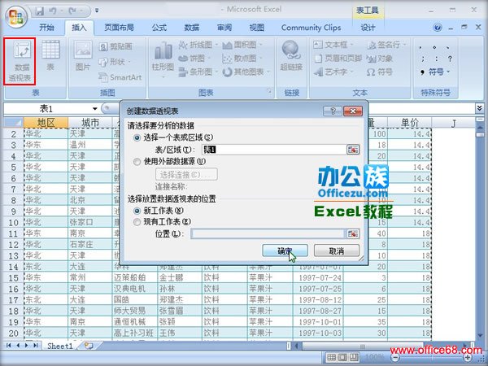This screenshot has width=488, height=366.
Task: Select the Sheet1 worksheet tab
Action: tap(59, 346)
